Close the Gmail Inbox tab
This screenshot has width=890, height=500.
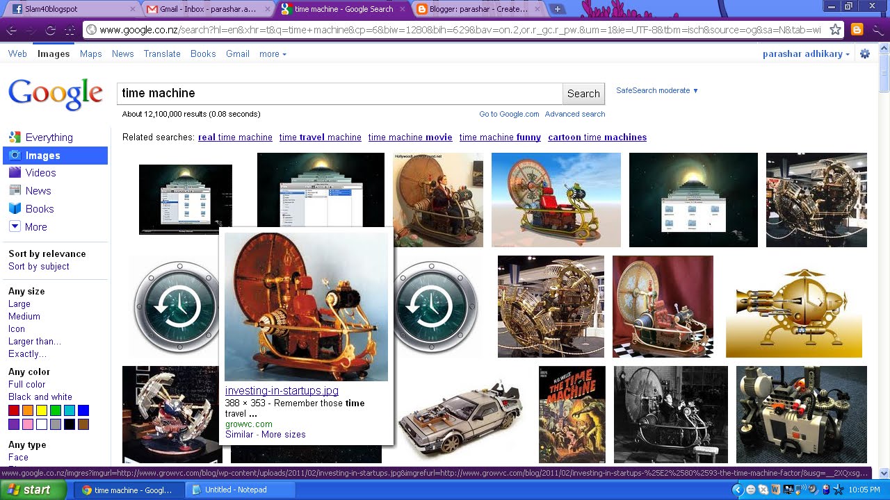pyautogui.click(x=268, y=10)
